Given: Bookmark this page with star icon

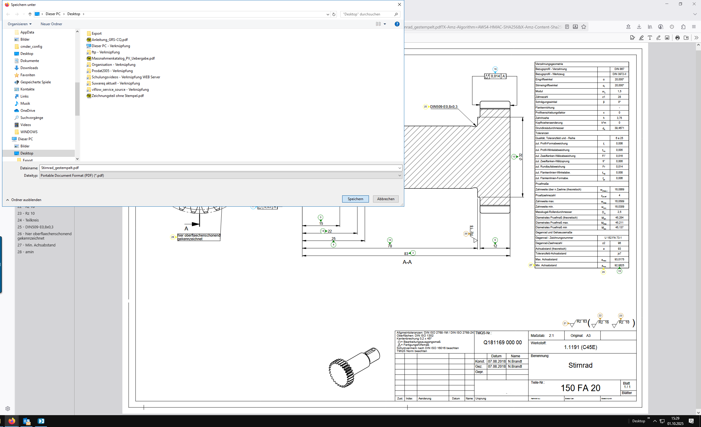Looking at the screenshot, I should click(584, 27).
